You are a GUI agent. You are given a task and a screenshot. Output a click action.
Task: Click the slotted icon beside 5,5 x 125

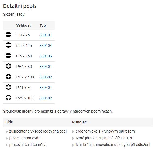click(x=8, y=45)
